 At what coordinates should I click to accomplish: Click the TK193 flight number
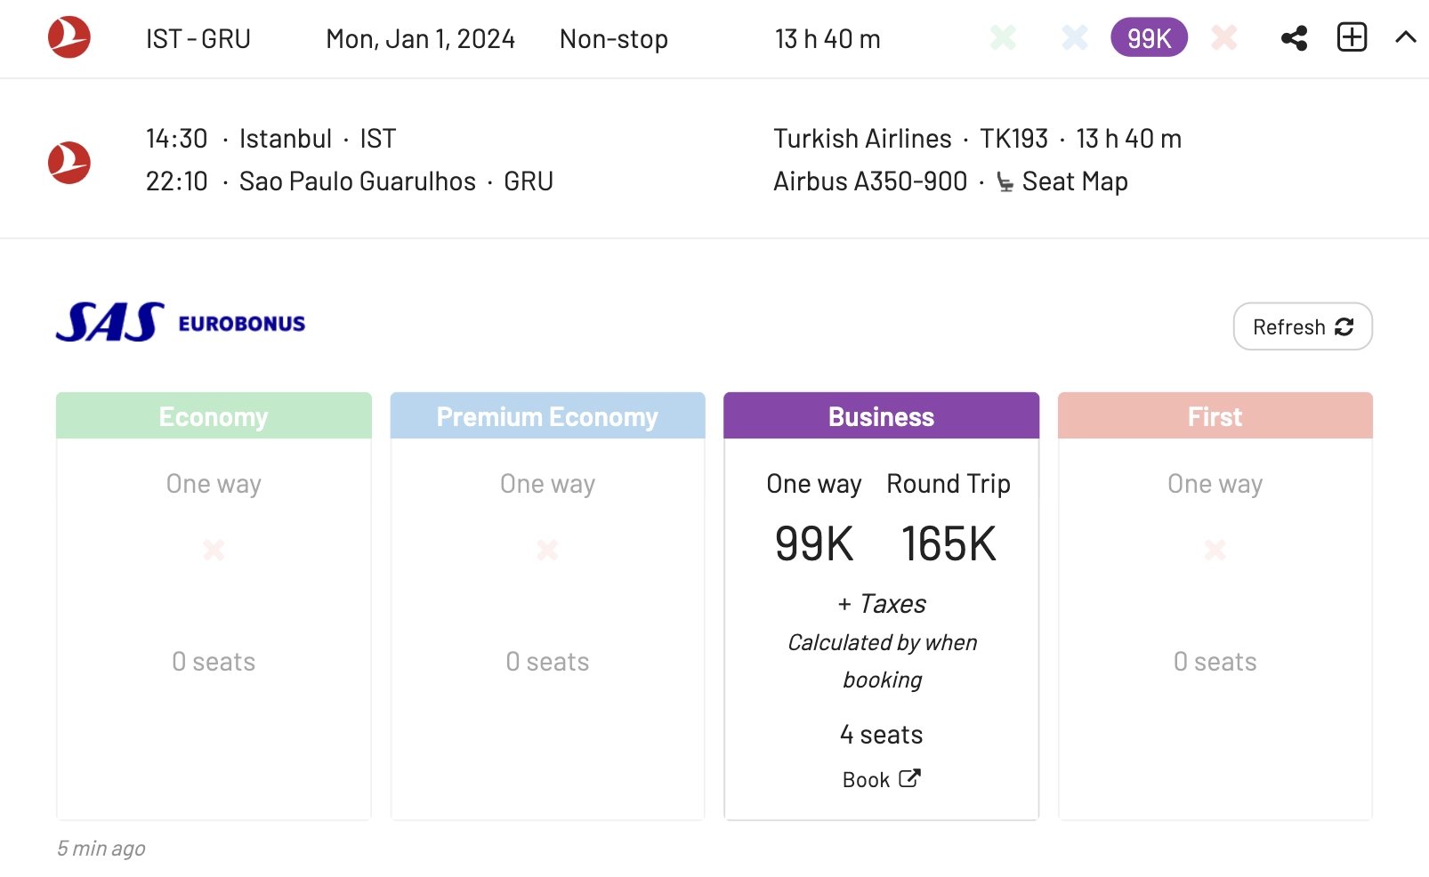pos(1013,139)
